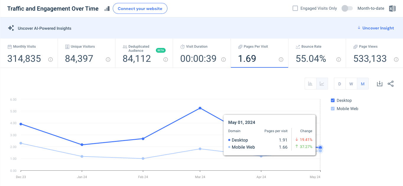Click info icon next to Page Views
403x186 pixels.
click(396, 59)
